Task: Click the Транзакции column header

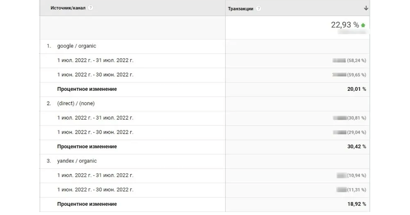Action: pos(241,9)
